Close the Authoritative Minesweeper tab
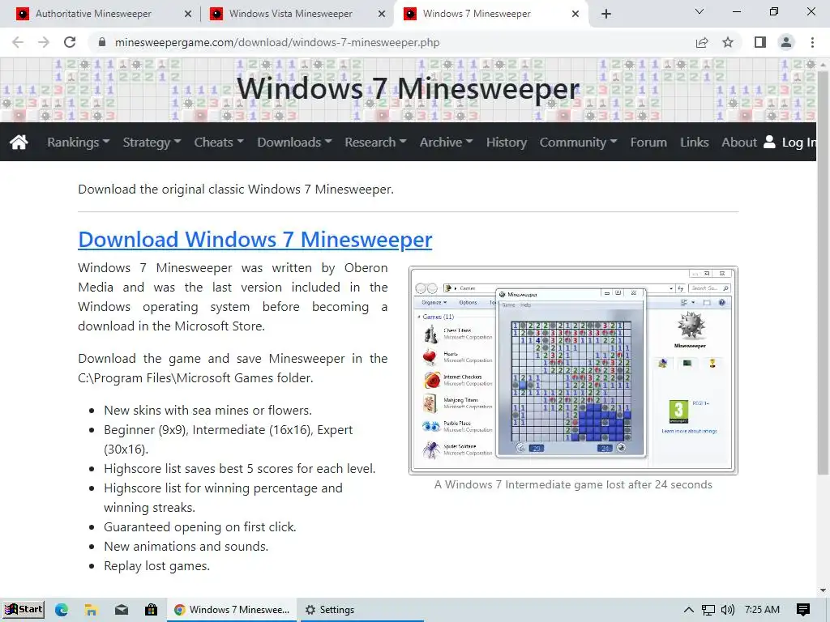Viewport: 830px width, 622px height. click(x=188, y=14)
